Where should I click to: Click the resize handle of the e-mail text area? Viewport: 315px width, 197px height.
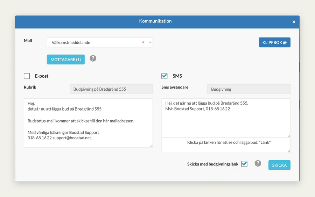click(x=151, y=146)
